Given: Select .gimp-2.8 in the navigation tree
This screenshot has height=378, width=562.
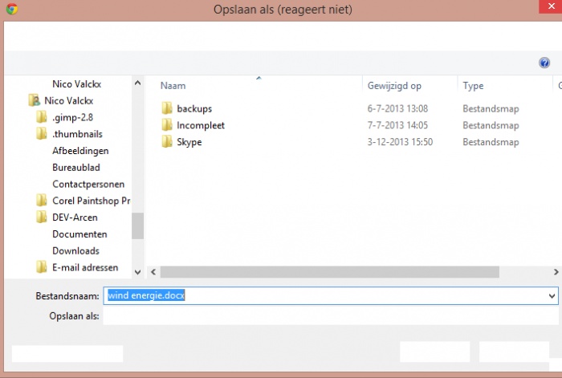Looking at the screenshot, I should click(x=72, y=117).
